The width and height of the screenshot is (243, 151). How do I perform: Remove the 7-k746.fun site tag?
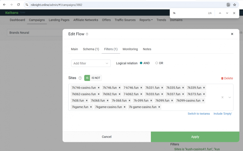pyautogui.click(x=141, y=88)
